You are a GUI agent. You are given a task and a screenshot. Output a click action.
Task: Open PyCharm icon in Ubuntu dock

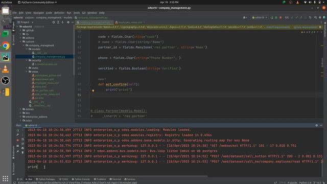tap(6, 57)
